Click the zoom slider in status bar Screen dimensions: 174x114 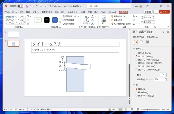(x=150, y=109)
